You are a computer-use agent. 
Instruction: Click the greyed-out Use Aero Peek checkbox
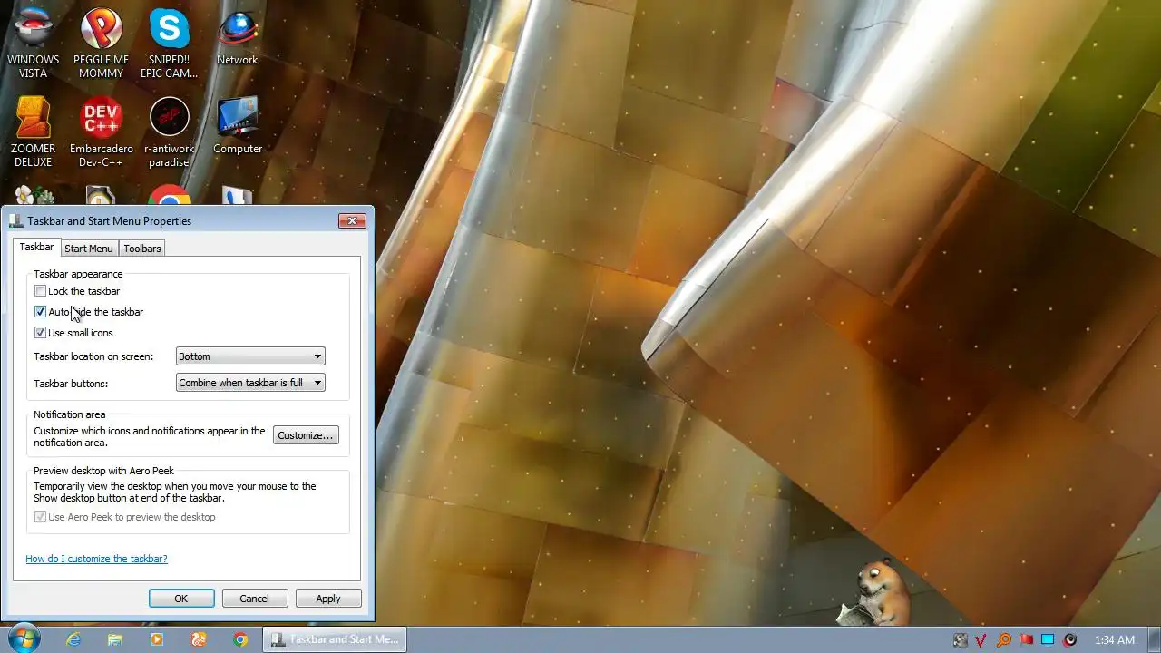(40, 517)
